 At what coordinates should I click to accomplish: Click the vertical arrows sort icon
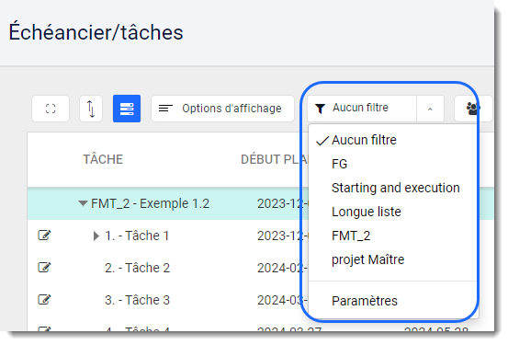pos(91,109)
